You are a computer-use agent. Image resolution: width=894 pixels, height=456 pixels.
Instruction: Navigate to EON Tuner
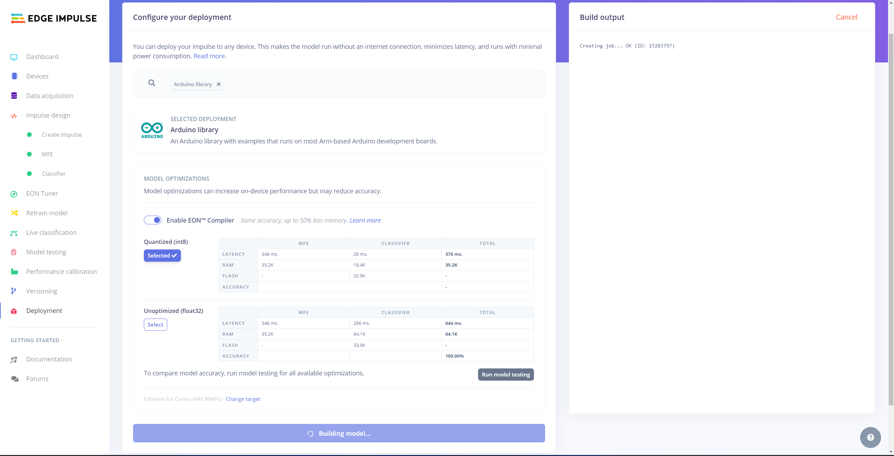[x=42, y=193]
